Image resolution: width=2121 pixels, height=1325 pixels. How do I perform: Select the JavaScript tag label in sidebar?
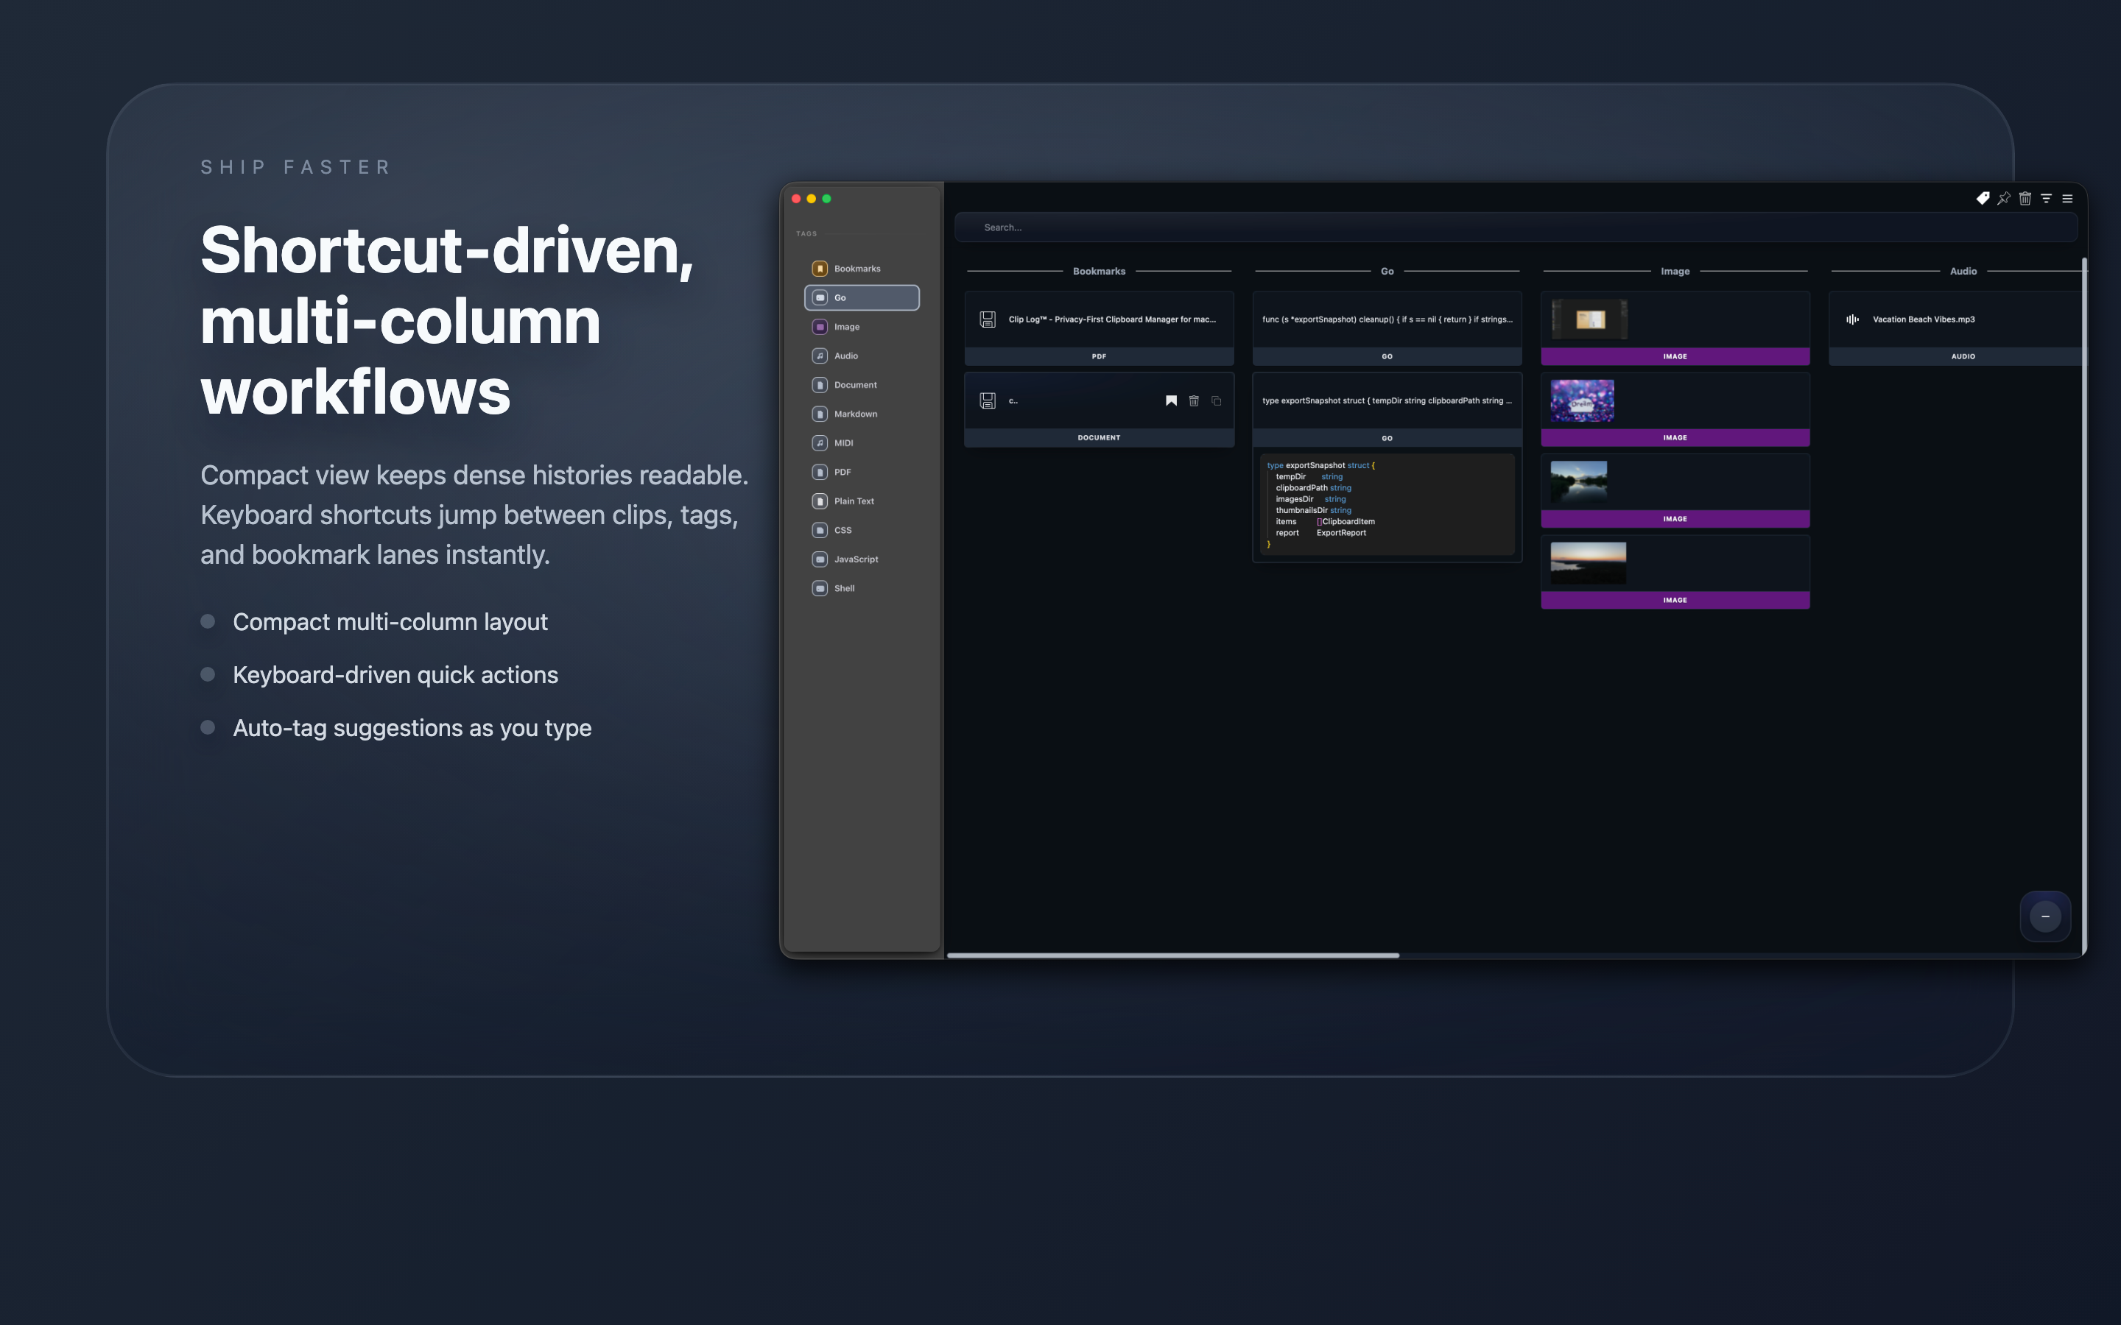pyautogui.click(x=856, y=559)
